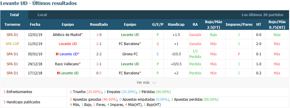This screenshot has width=290, height=108.
Task: Open the FC Barcelona link in the SPA CUP row
Action: (129, 44)
